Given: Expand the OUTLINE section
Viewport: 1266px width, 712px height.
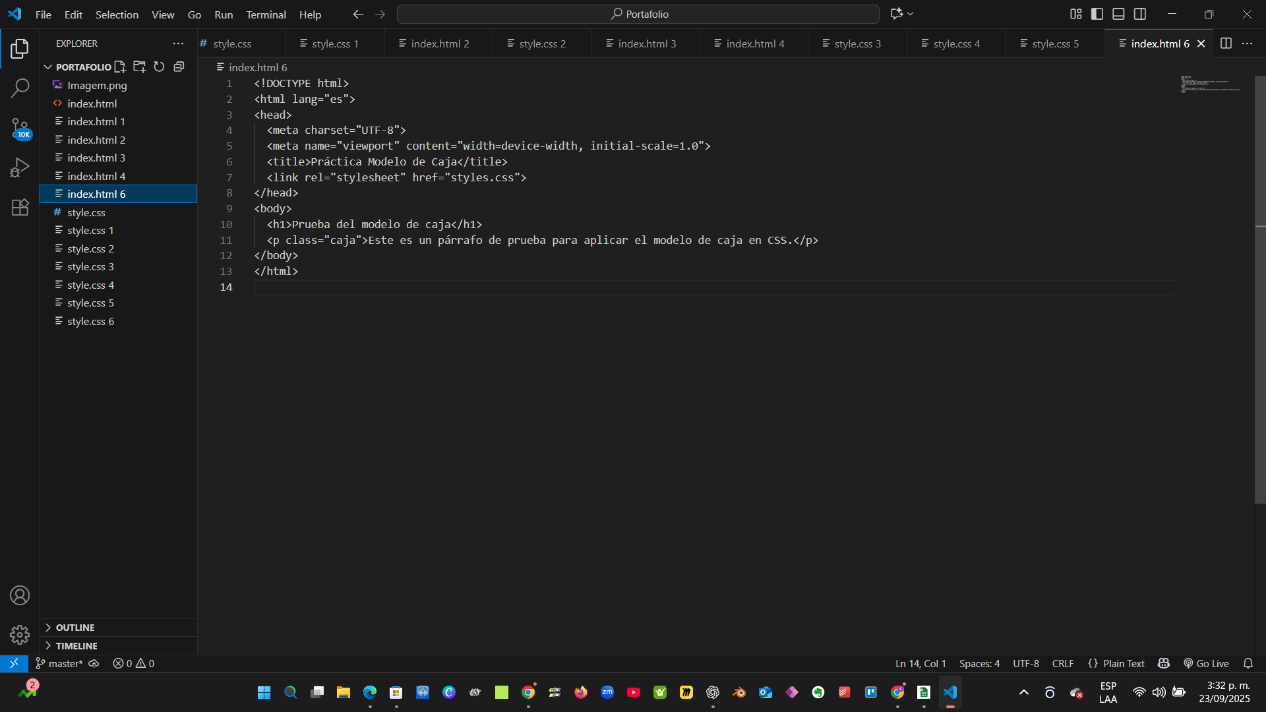Looking at the screenshot, I should (x=119, y=628).
